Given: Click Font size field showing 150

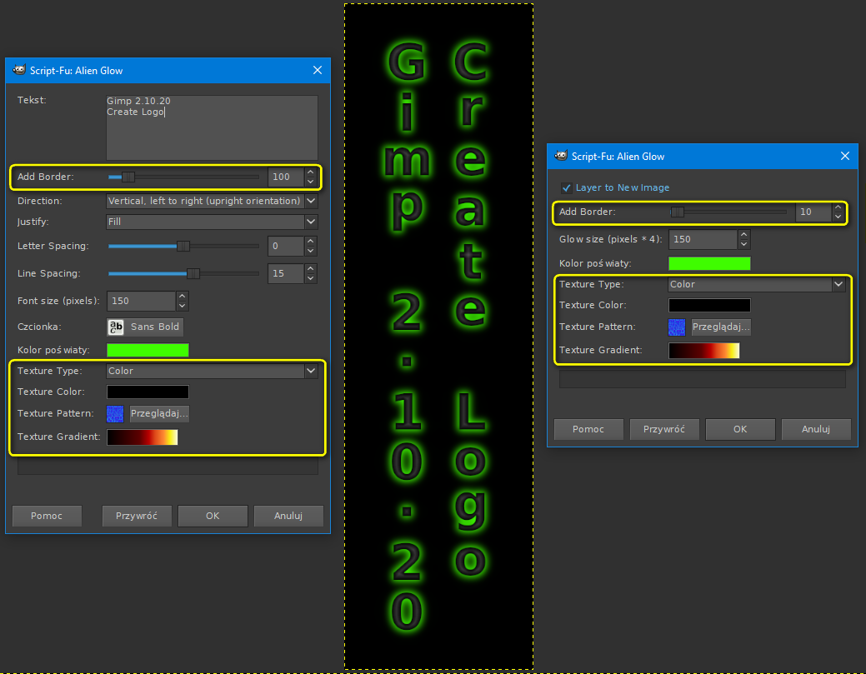Looking at the screenshot, I should 142,301.
